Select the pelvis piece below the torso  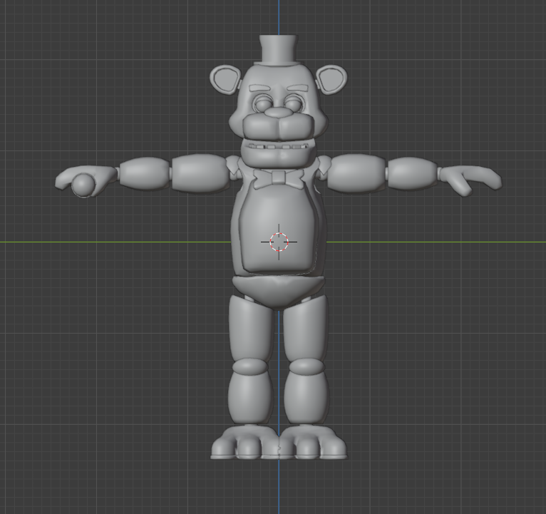tap(278, 292)
